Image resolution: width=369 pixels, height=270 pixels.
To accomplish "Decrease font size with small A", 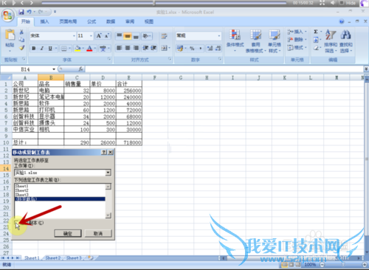I will click(x=106, y=36).
